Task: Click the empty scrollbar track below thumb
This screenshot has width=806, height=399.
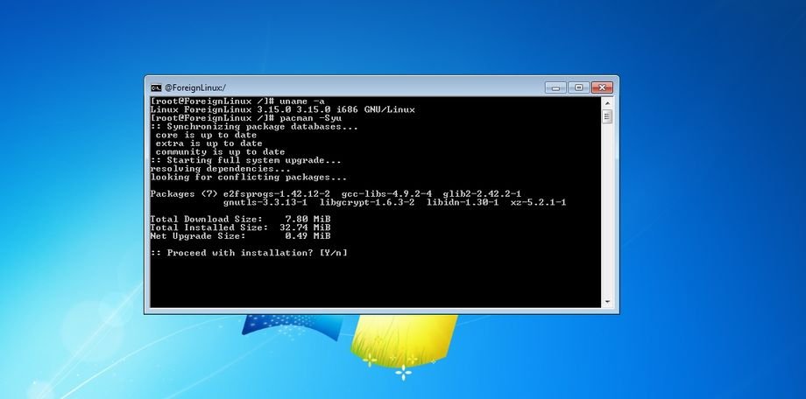Action: pos(606,219)
